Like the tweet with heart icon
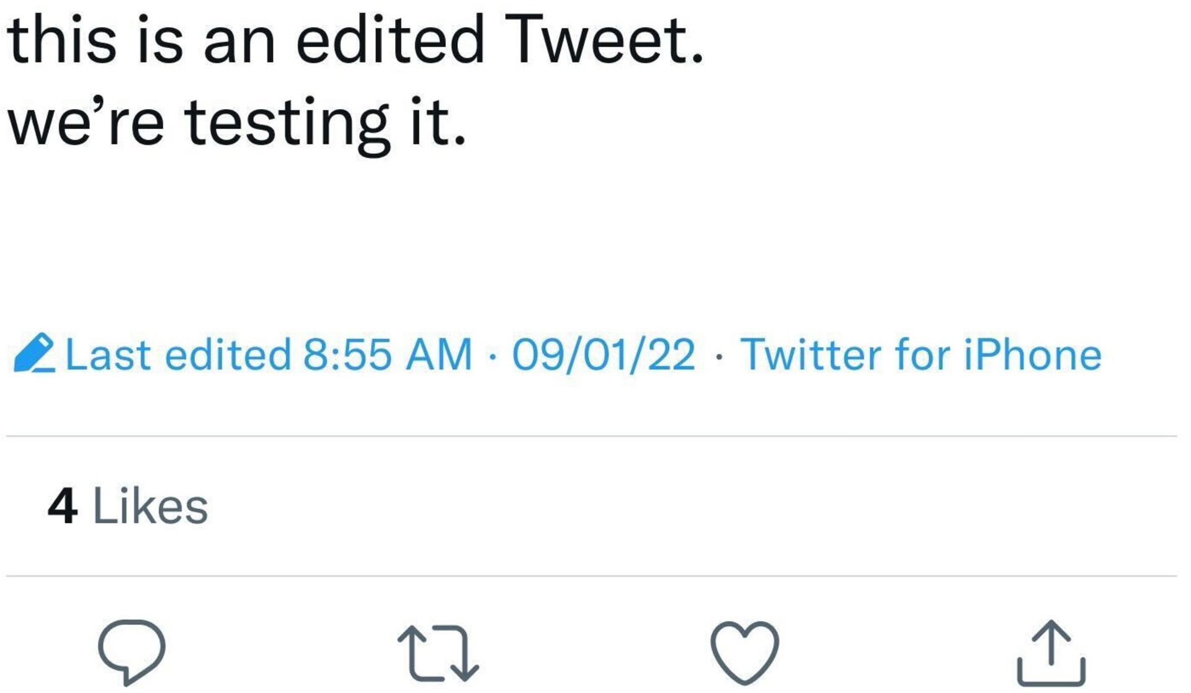Screen dimensions: 1191x693 [744, 652]
